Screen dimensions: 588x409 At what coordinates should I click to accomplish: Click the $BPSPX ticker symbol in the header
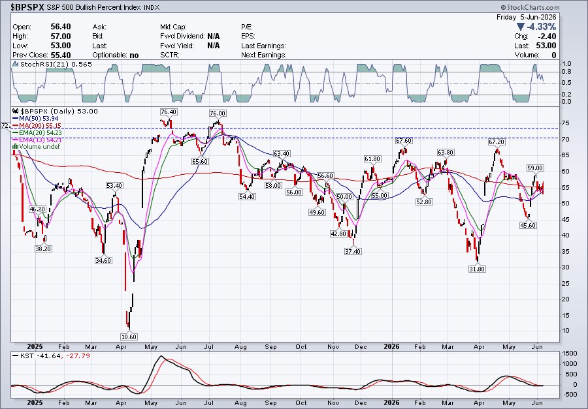pyautogui.click(x=28, y=7)
